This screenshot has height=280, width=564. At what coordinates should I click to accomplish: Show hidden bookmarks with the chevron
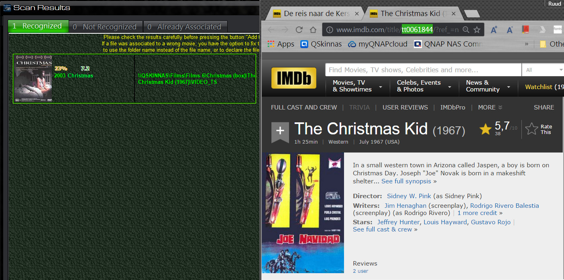click(x=526, y=44)
